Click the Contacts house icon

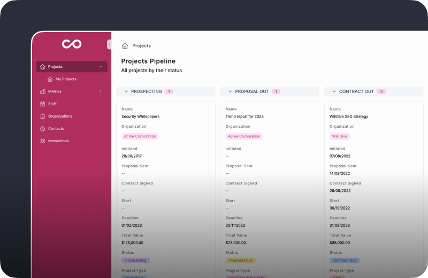(43, 128)
